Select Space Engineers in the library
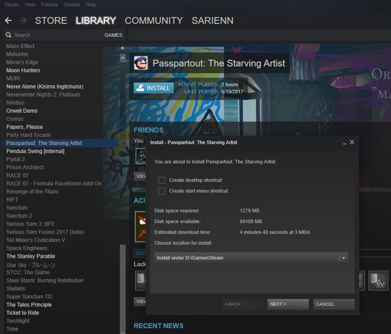 tap(26, 248)
